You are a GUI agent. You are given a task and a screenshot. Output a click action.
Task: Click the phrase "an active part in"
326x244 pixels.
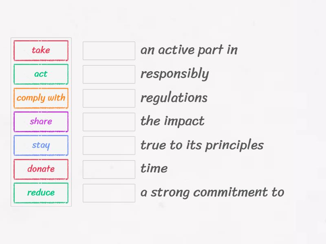click(189, 50)
